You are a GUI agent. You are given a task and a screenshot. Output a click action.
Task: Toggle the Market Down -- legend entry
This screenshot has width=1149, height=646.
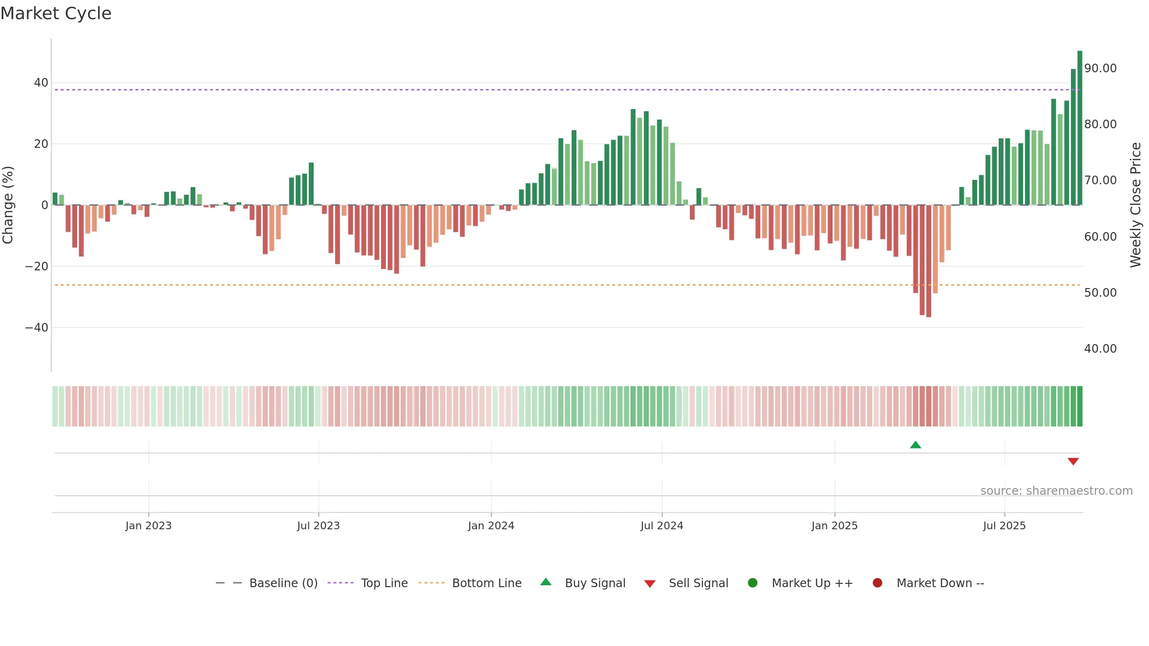[x=928, y=583]
